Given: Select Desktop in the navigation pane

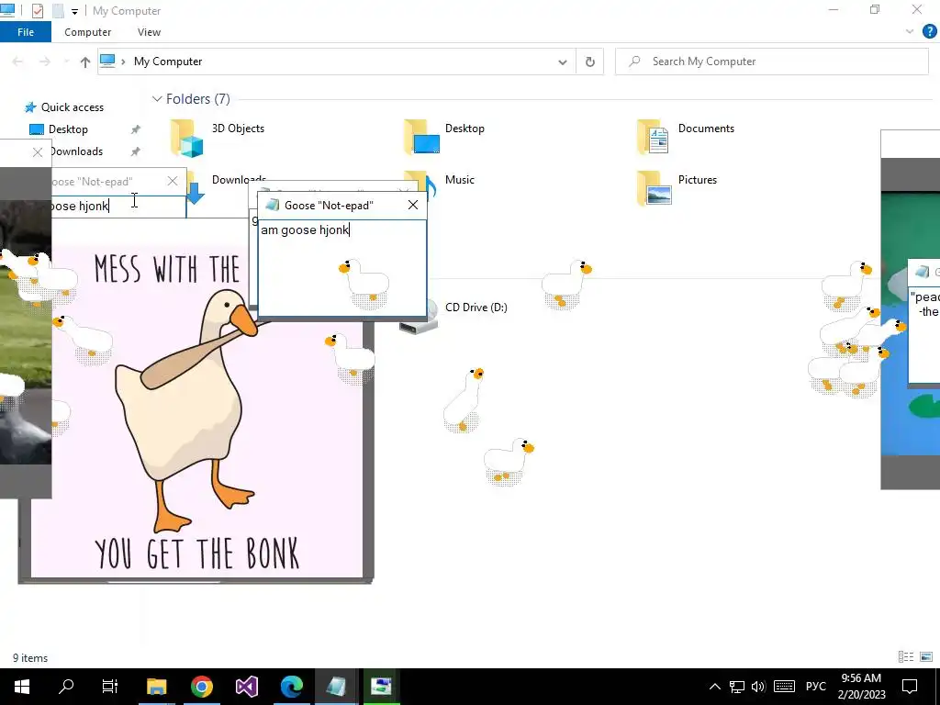Looking at the screenshot, I should click(x=59, y=129).
